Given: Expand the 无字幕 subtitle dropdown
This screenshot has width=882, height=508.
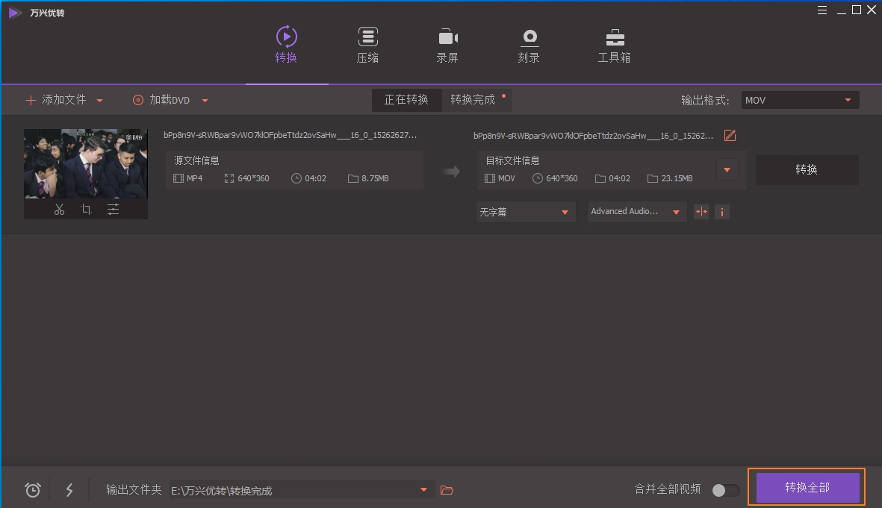Looking at the screenshot, I should (x=525, y=212).
